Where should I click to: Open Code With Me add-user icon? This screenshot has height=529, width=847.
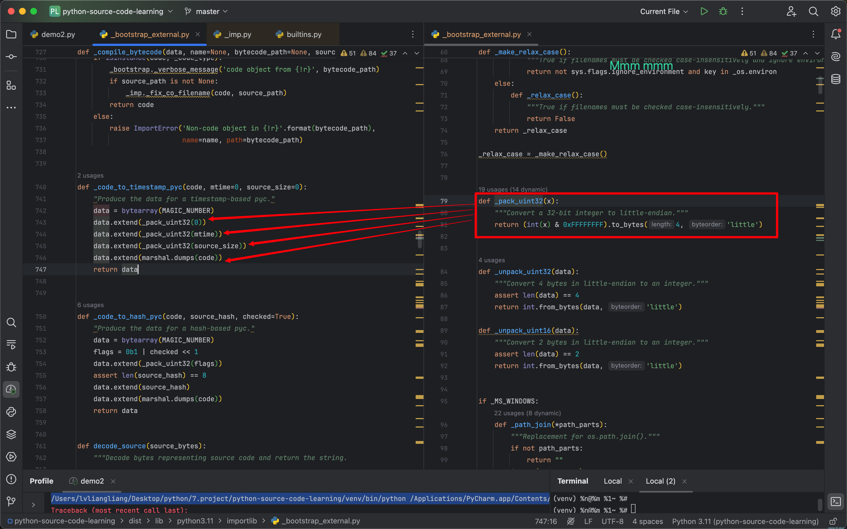pyautogui.click(x=791, y=11)
